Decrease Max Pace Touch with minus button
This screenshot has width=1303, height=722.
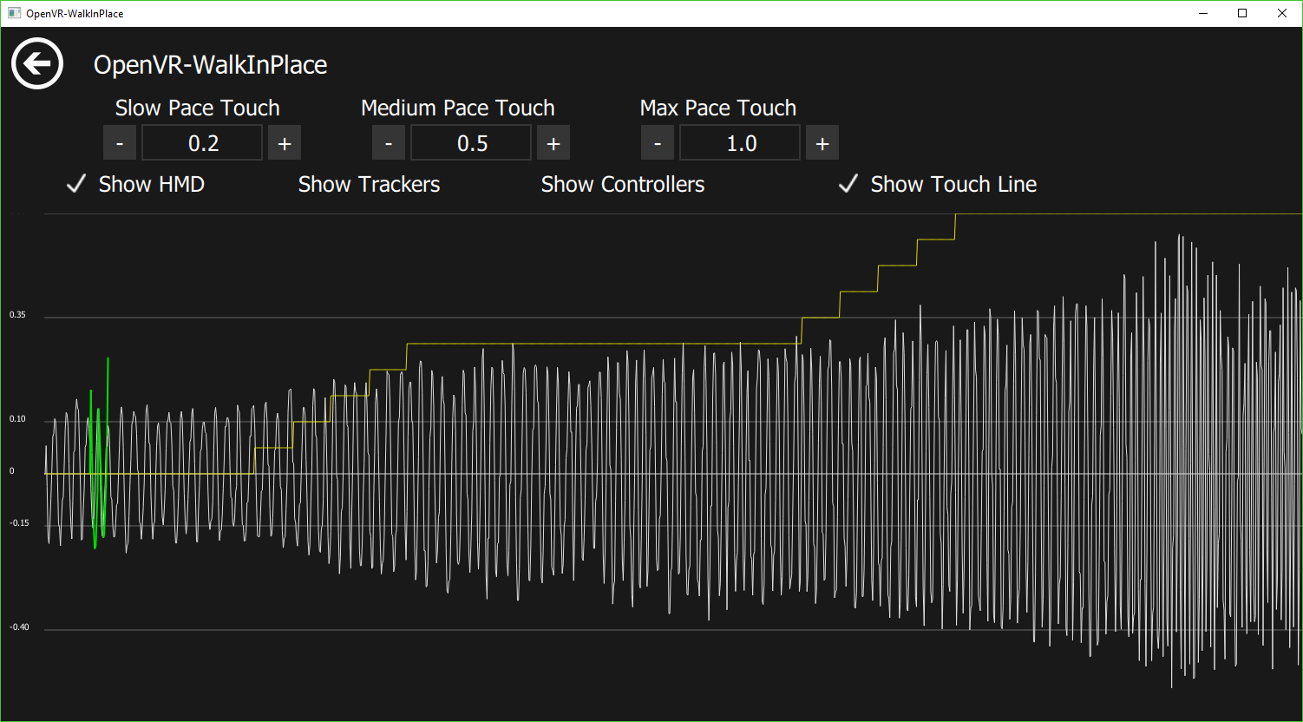658,143
